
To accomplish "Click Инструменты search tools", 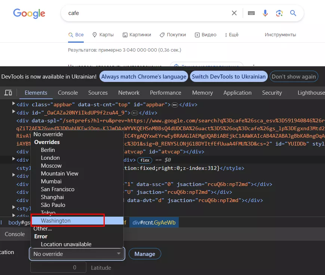I will tap(280, 35).
